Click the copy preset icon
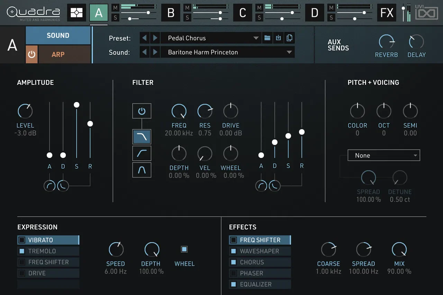This screenshot has height=295, width=443. tap(289, 38)
